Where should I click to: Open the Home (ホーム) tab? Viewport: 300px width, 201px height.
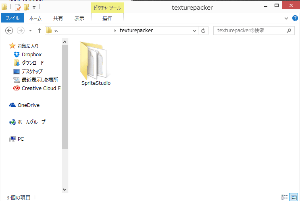point(35,18)
